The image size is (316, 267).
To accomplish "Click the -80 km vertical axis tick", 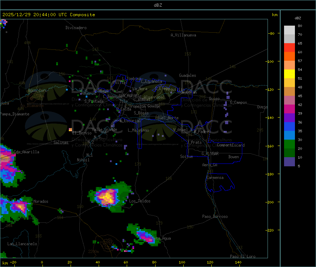I will 271,33.
